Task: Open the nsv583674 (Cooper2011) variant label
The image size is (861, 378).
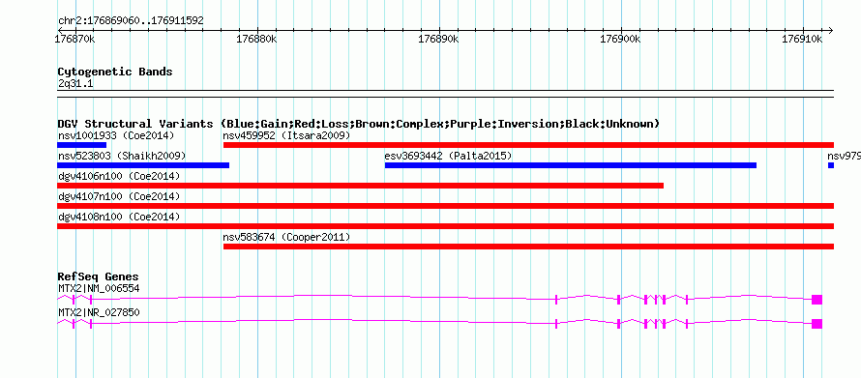Action: 286,237
